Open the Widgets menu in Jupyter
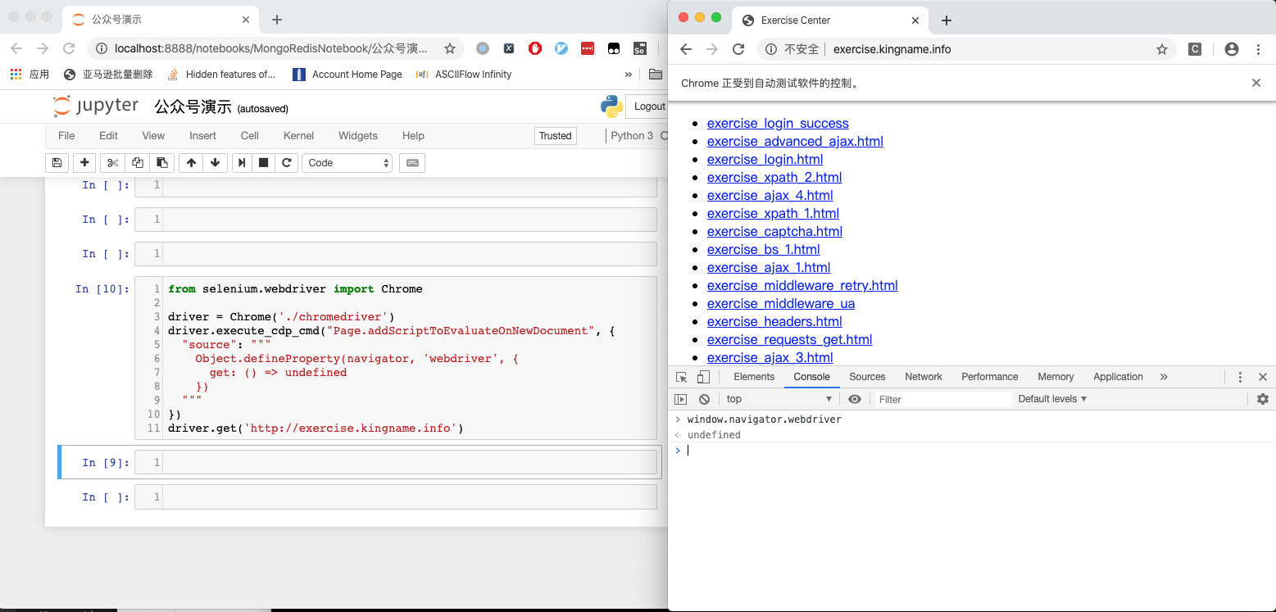The width and height of the screenshot is (1276, 612). 358,136
